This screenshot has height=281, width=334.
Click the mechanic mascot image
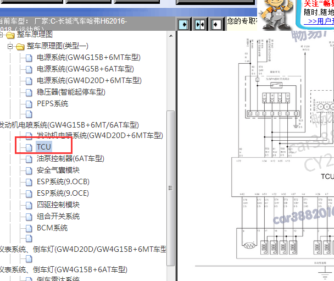276,14
